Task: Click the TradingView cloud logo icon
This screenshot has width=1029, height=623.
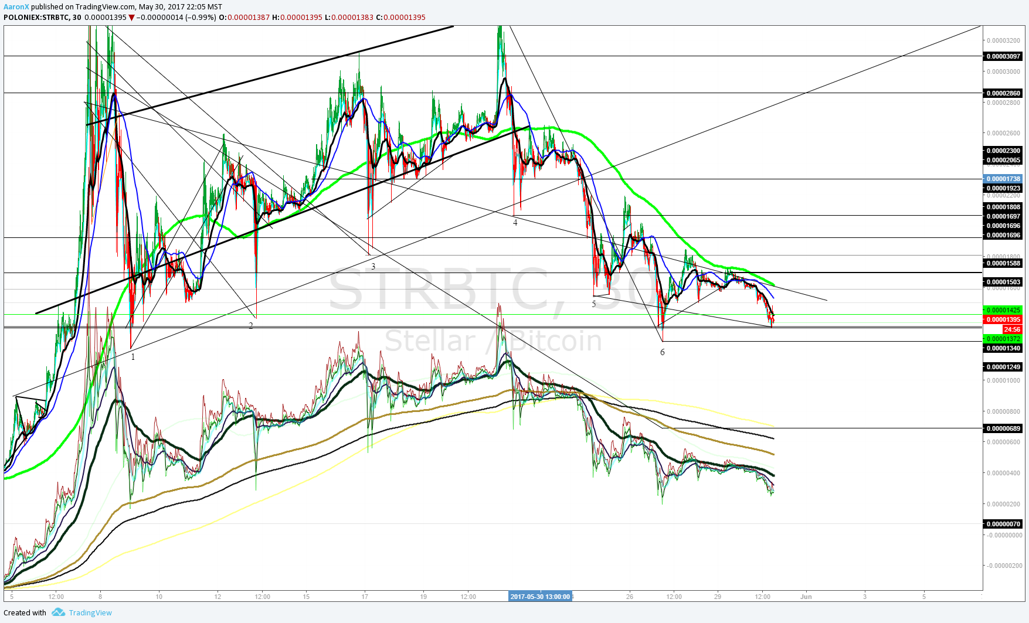Action: 58,612
